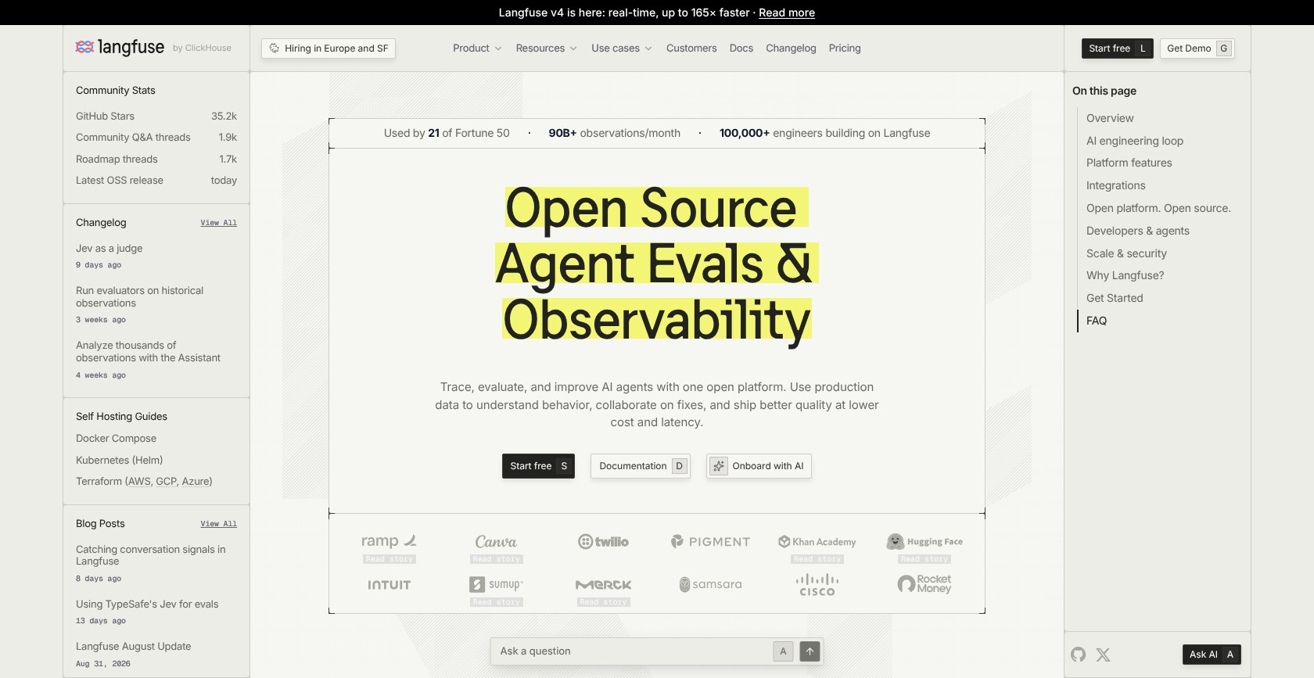Click the Onboard with AI sparkle icon
Viewport: 1314px width, 678px height.
click(x=719, y=466)
